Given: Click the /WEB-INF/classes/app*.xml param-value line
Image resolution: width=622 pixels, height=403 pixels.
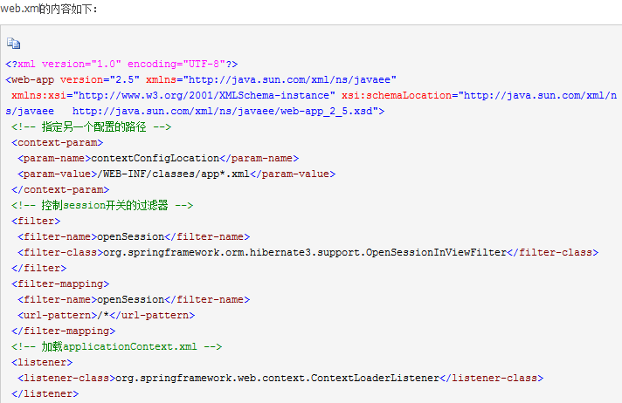Looking at the screenshot, I should (176, 174).
